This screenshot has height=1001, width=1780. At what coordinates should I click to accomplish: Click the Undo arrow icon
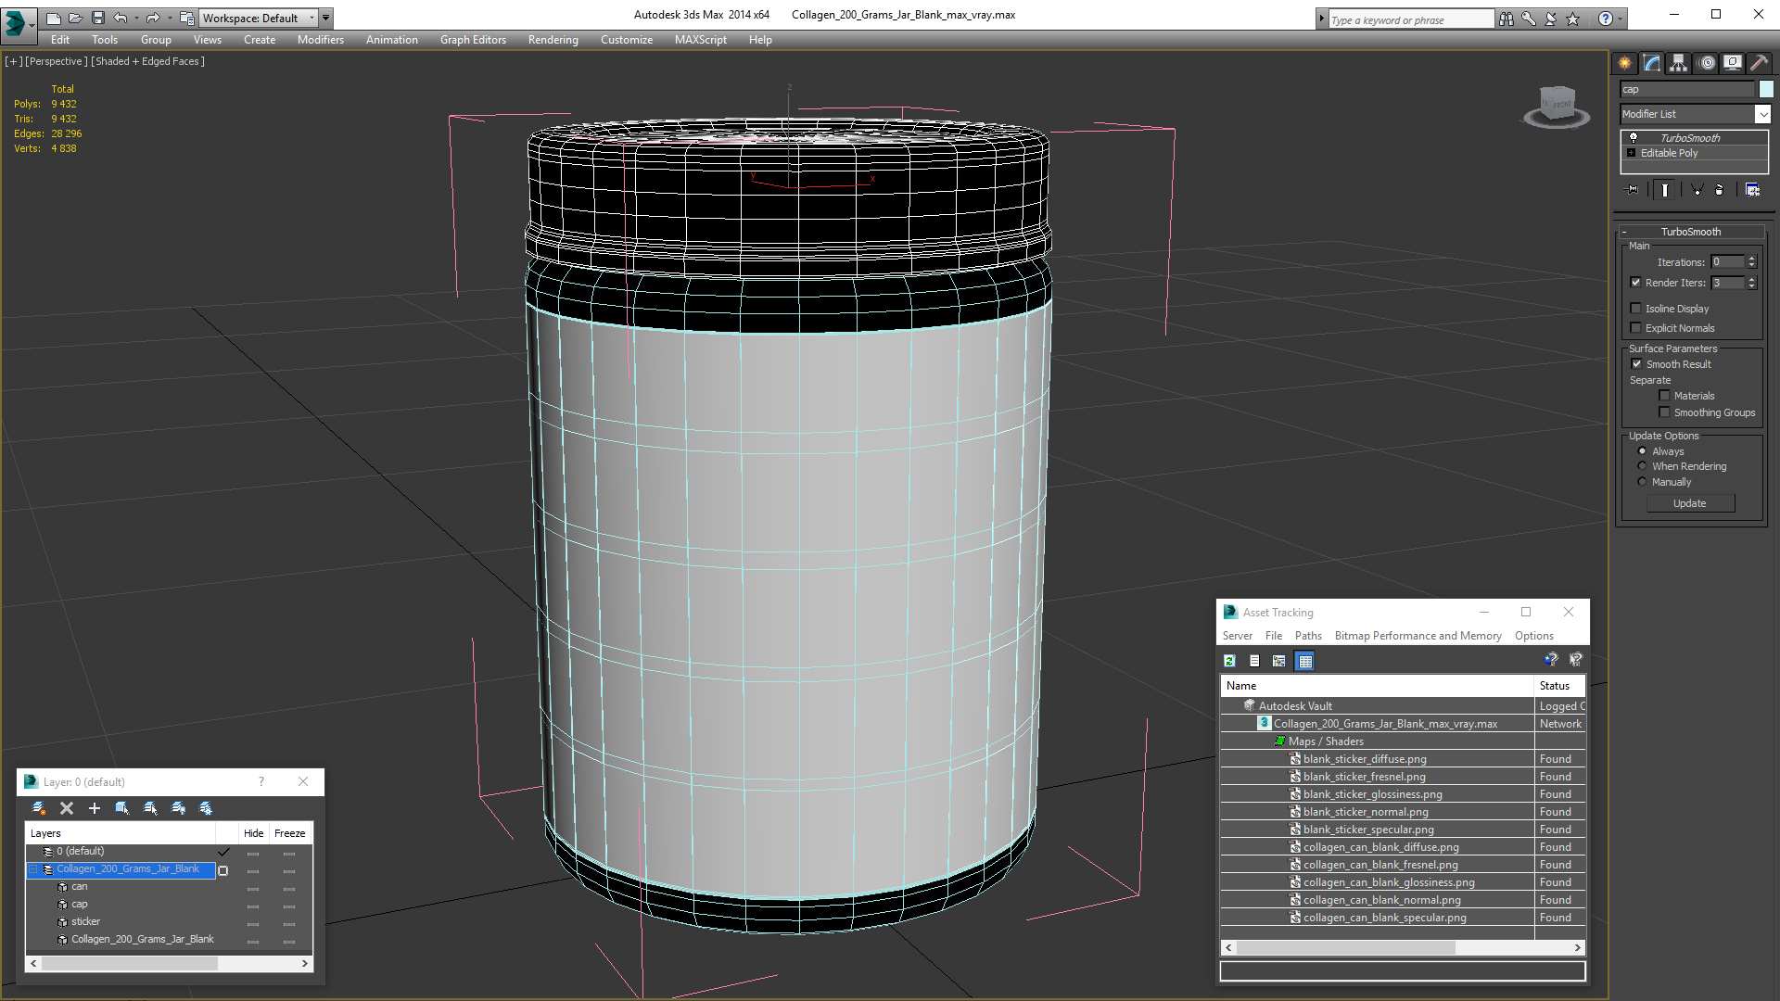coord(121,18)
